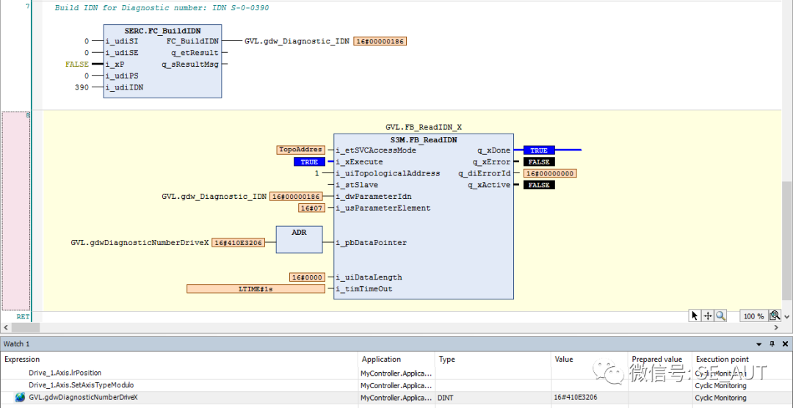Click the globe icon beside GVL.gdwDiagnosticNumberDriveX
This screenshot has height=408, width=793.
pos(20,397)
